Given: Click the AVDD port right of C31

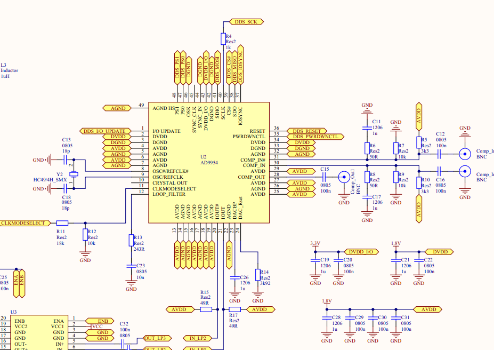Looking at the screenshot, I should pyautogui.click(x=427, y=309).
